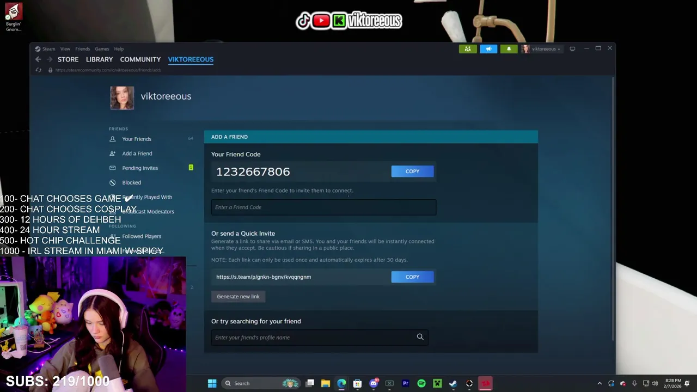The height and width of the screenshot is (392, 697).
Task: Open Spotify from the taskbar
Action: (421, 383)
